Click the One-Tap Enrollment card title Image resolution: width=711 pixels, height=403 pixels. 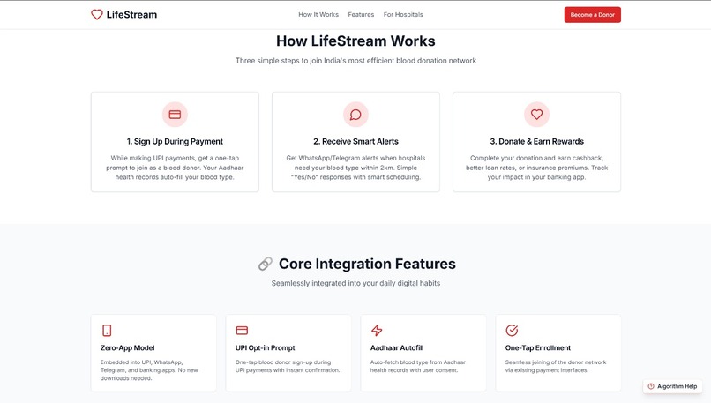tap(538, 347)
